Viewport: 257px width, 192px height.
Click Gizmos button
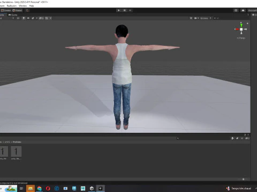204,18
